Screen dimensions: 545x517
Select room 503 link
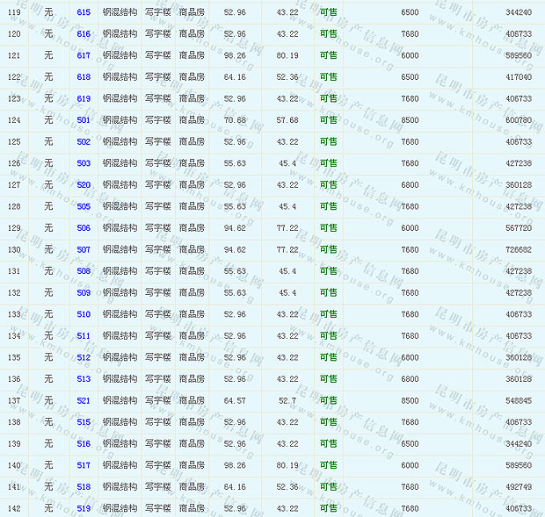[84, 163]
